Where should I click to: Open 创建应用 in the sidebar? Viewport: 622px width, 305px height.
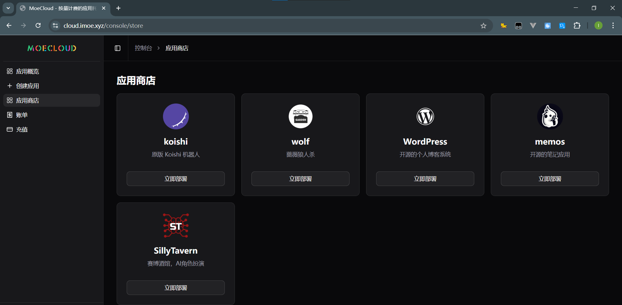click(x=52, y=86)
